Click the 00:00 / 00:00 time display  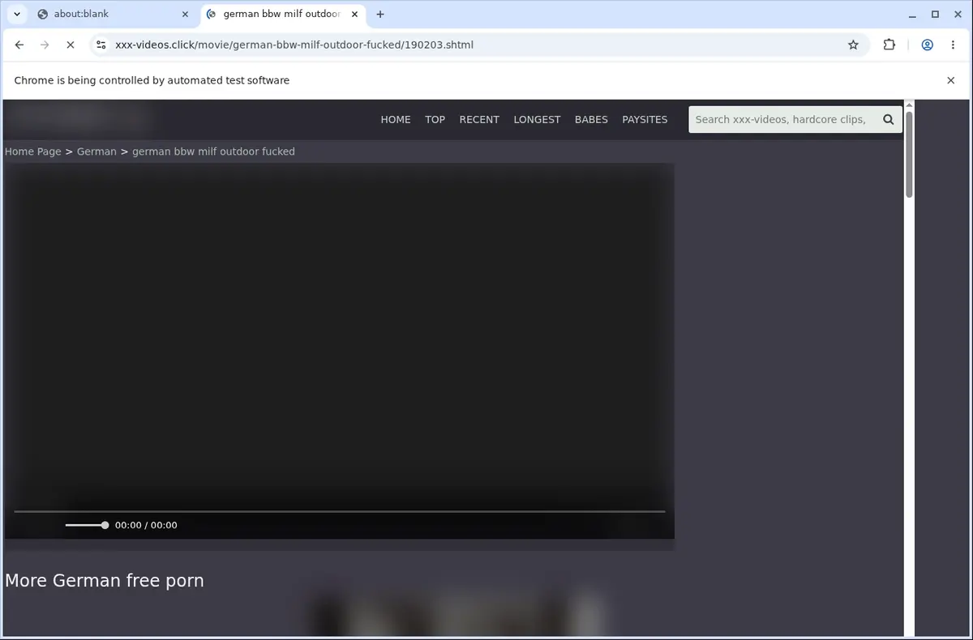coord(146,525)
